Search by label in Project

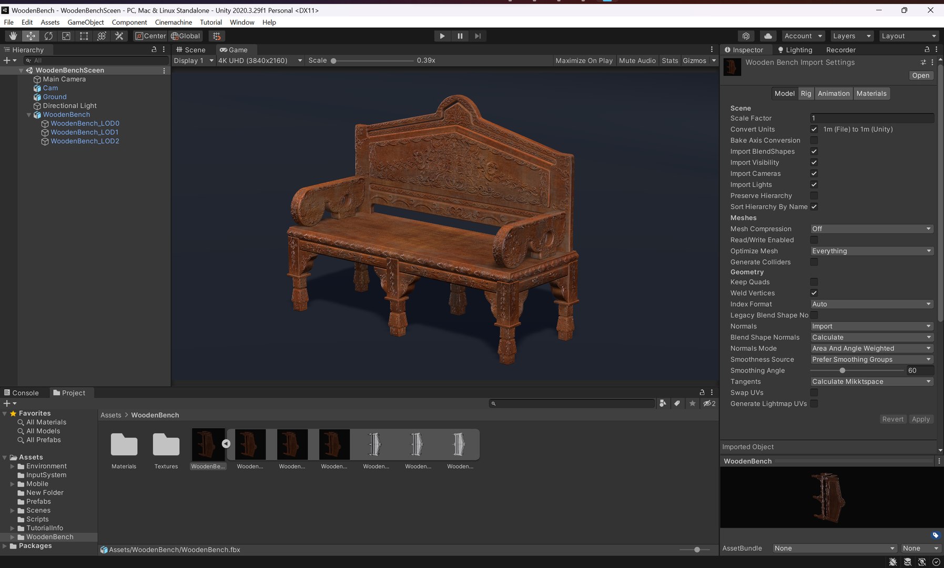click(677, 403)
